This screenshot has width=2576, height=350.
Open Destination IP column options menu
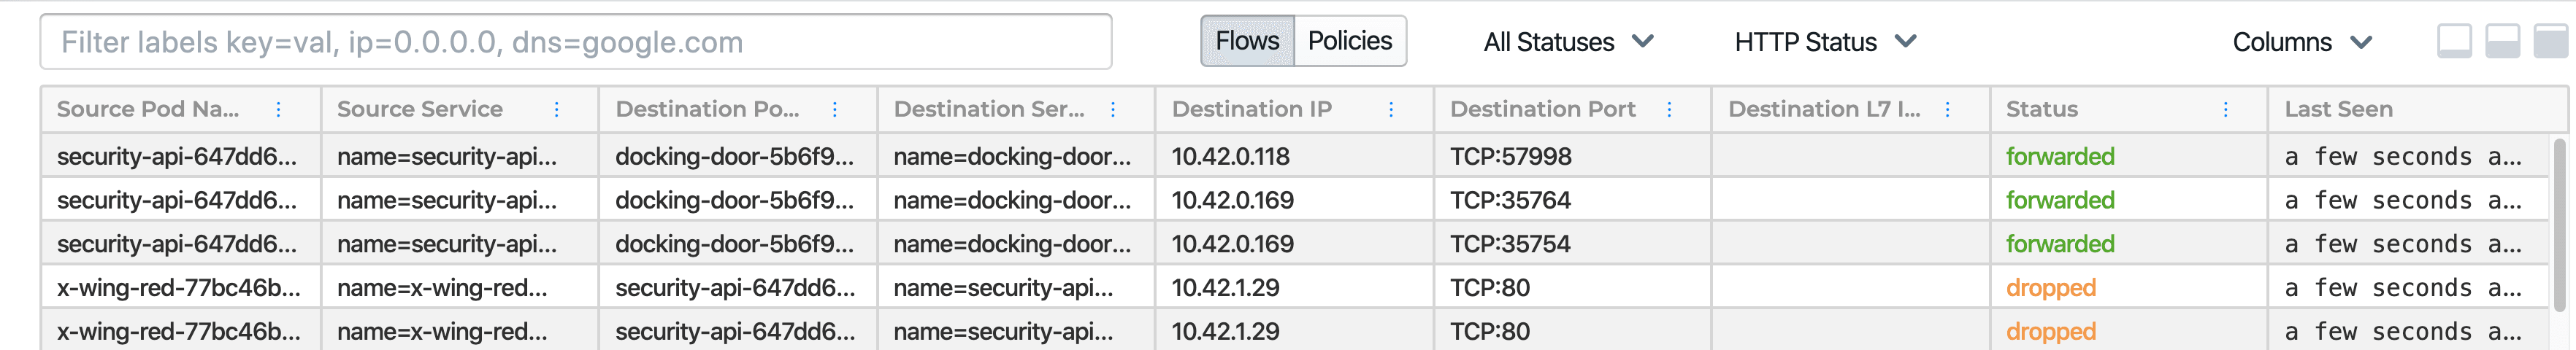click(1390, 109)
